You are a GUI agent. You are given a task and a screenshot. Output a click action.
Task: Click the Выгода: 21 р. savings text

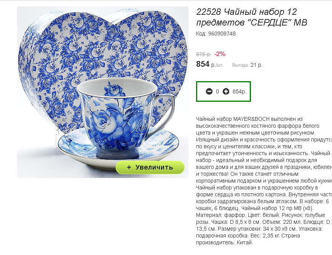[247, 65]
